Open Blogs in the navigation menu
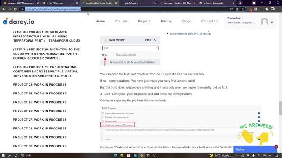Image resolution: width=282 pixels, height=158 pixels. pos(186,21)
